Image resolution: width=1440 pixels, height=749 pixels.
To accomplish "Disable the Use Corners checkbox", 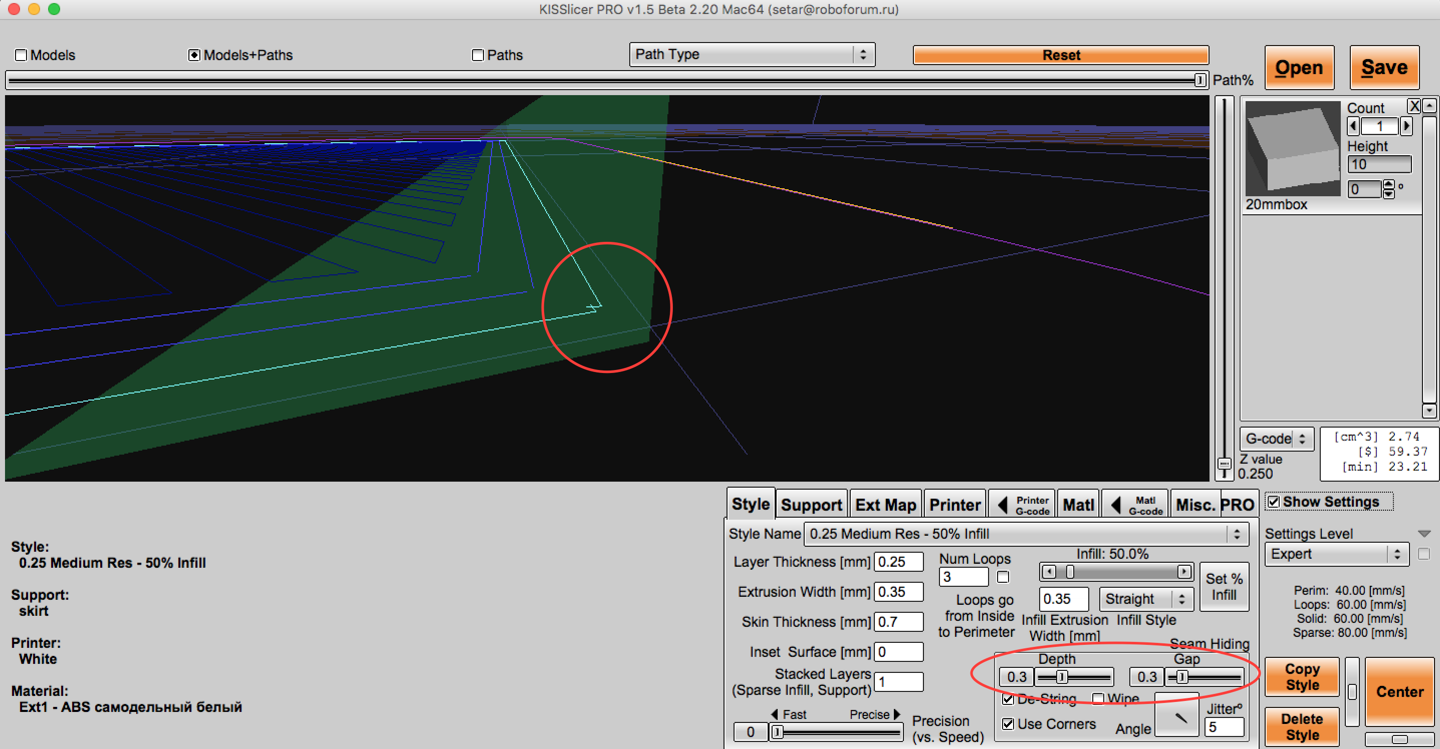I will [1008, 724].
